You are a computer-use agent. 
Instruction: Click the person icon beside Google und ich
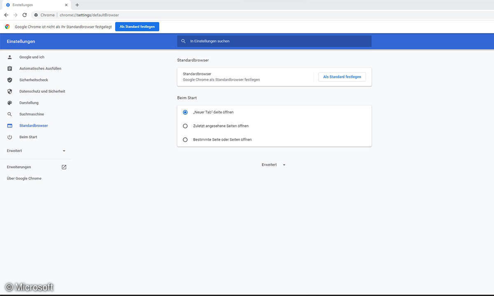(10, 57)
